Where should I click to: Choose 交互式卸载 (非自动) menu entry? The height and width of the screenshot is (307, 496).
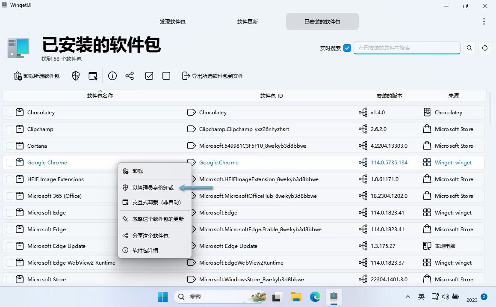pyautogui.click(x=155, y=202)
